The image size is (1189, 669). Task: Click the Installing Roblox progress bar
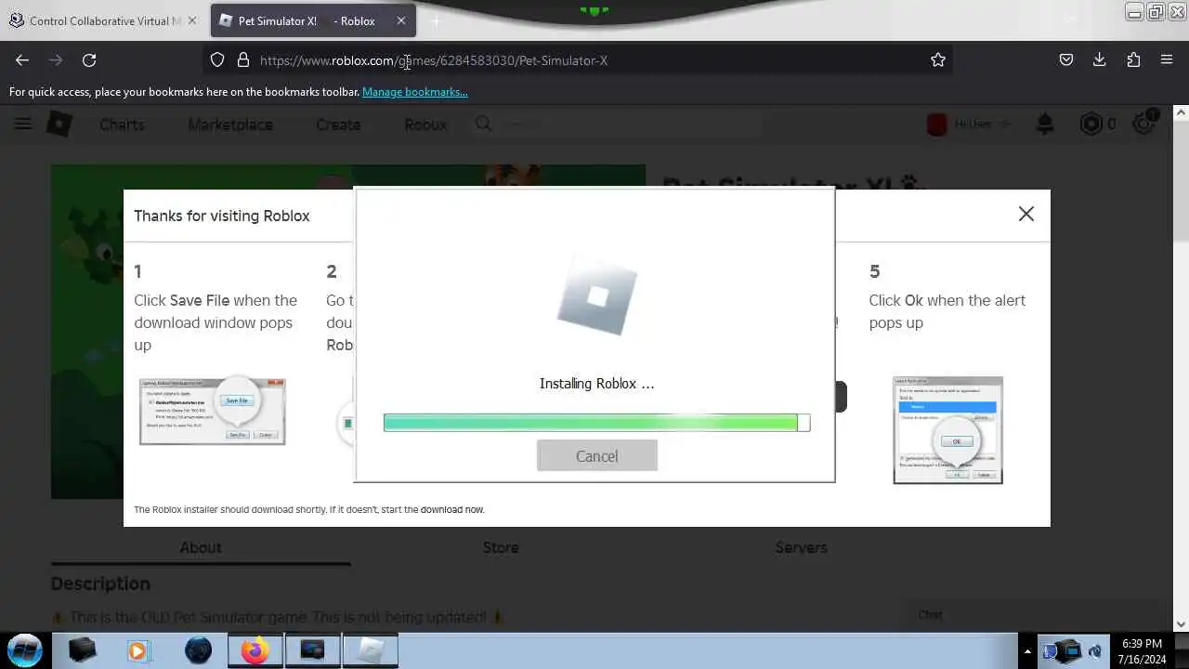point(596,423)
